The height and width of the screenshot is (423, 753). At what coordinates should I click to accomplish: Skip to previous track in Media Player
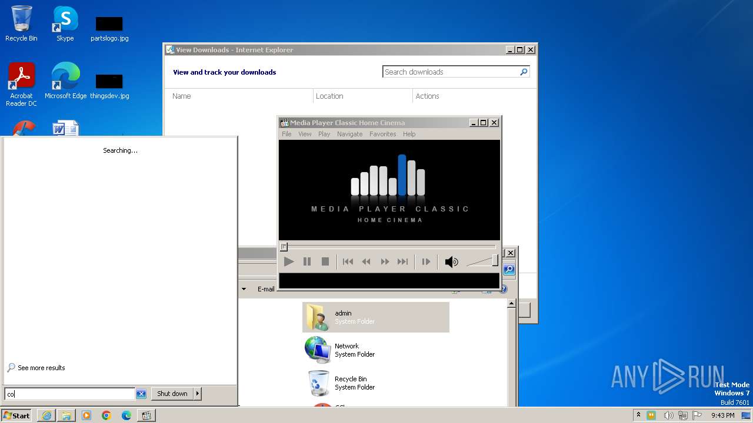coord(348,261)
